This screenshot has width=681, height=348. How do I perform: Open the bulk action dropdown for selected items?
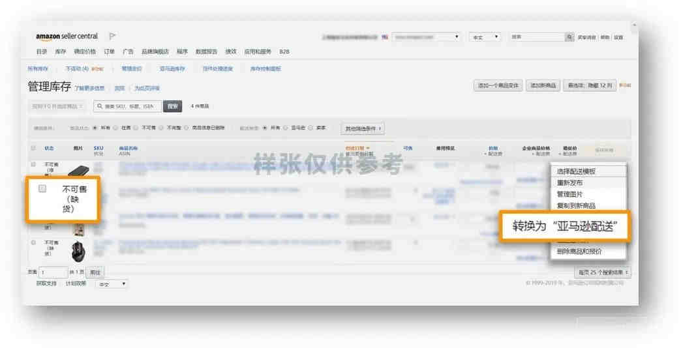tap(57, 106)
